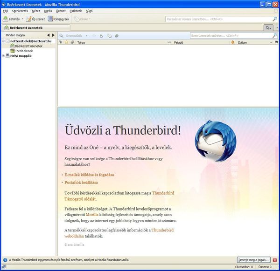The image size is (280, 271).
Task: Toggle the tags quick filter icon
Action: pos(109,35)
